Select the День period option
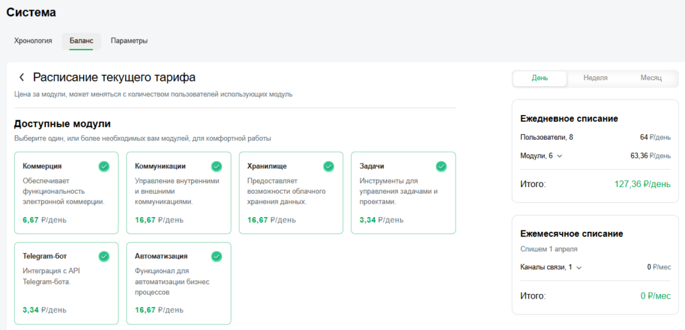Image resolution: width=685 pixels, height=330 pixels. point(540,78)
